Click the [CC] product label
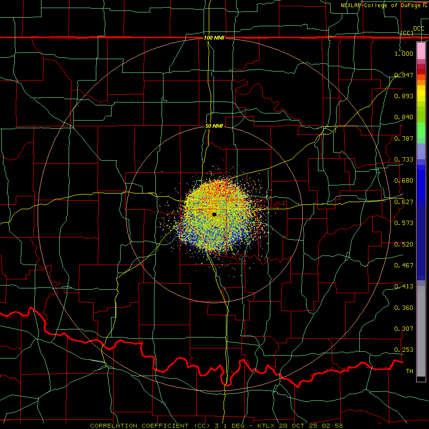The image size is (429, 429). [x=407, y=33]
